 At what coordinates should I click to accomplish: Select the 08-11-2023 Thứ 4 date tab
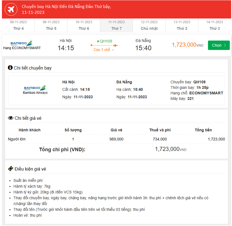pyautogui.click(x=18, y=25)
